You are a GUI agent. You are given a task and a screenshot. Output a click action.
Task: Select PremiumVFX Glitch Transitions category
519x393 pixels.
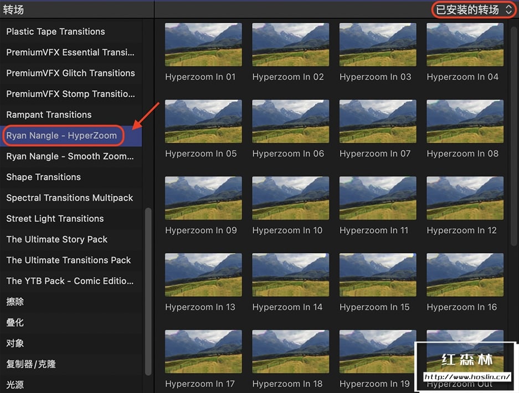click(71, 73)
